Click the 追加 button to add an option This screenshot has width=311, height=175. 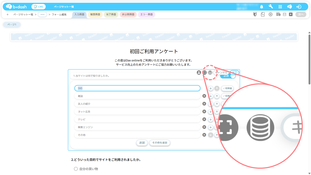click(142, 143)
